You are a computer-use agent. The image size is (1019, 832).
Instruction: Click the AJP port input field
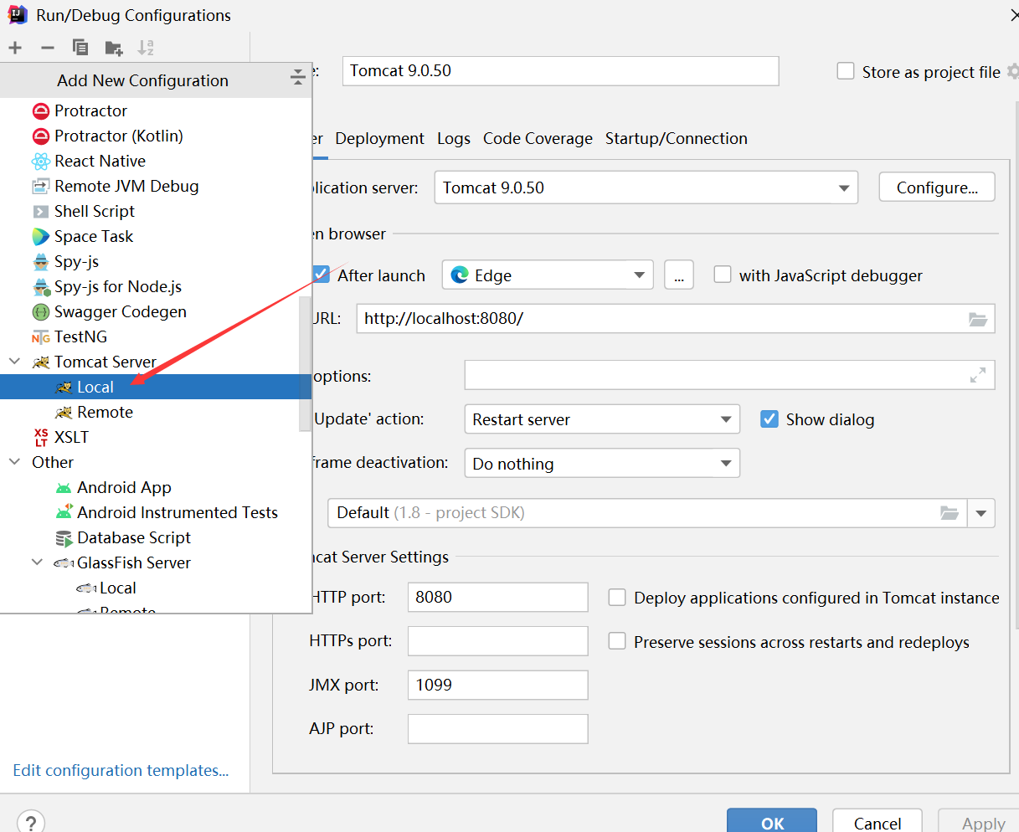coord(497,728)
